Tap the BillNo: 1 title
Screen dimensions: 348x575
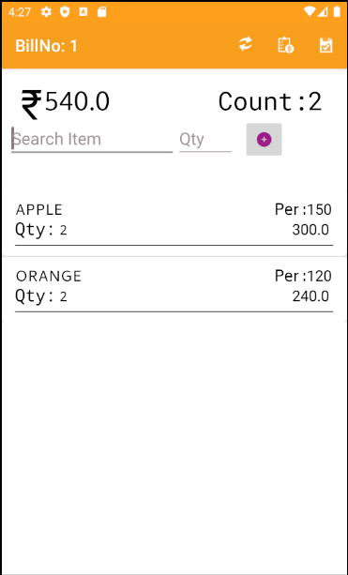(46, 46)
